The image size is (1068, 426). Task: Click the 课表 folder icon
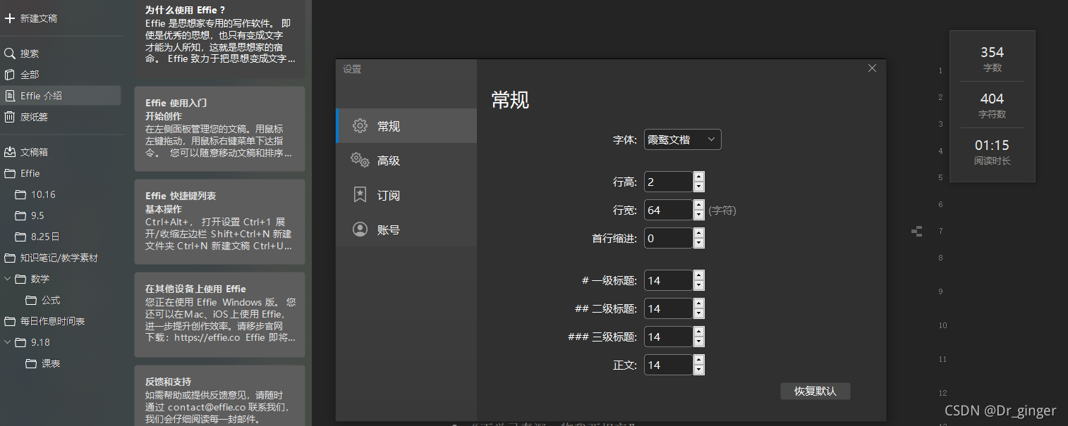coord(31,363)
